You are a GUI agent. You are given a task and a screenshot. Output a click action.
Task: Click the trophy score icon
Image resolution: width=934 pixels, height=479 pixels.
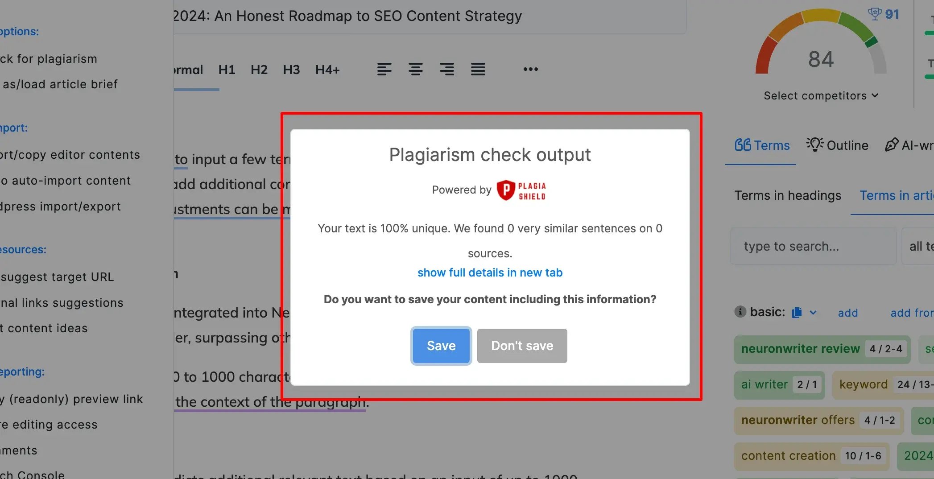pos(874,14)
